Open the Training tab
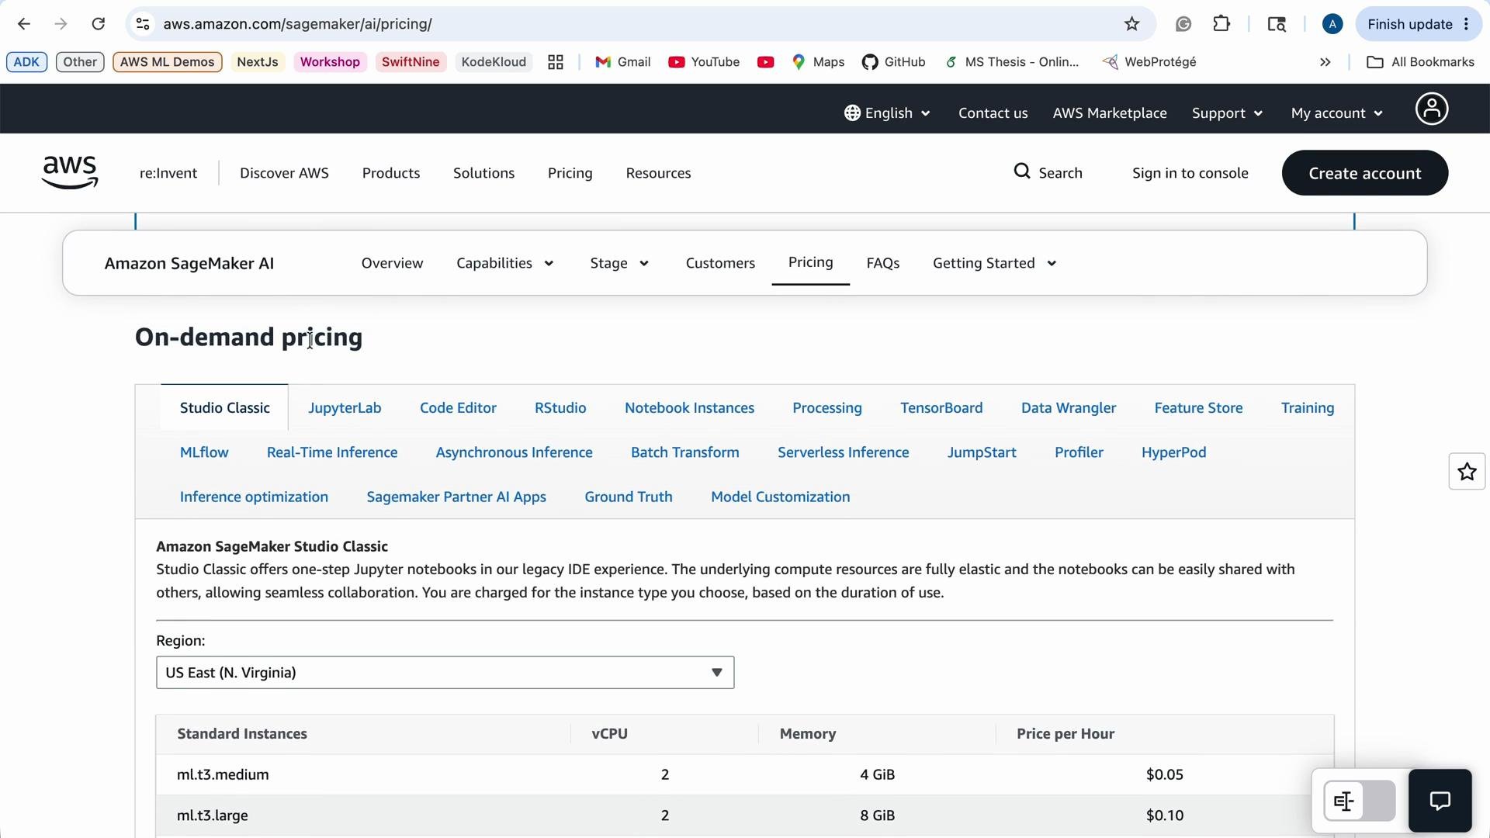1490x838 pixels. pos(1308,408)
